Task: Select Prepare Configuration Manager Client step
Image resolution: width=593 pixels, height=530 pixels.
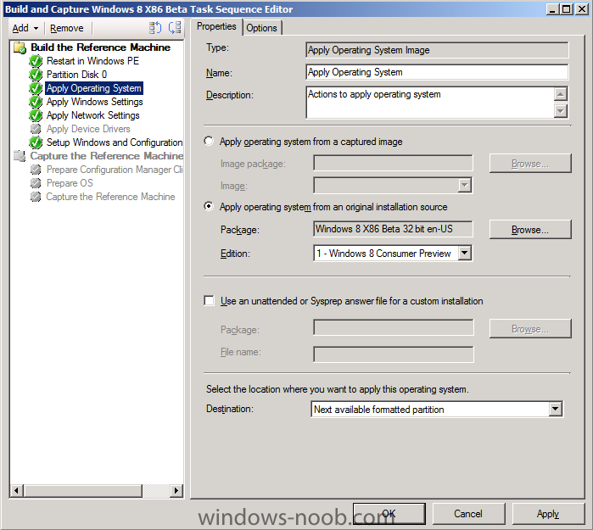Action: pos(115,170)
